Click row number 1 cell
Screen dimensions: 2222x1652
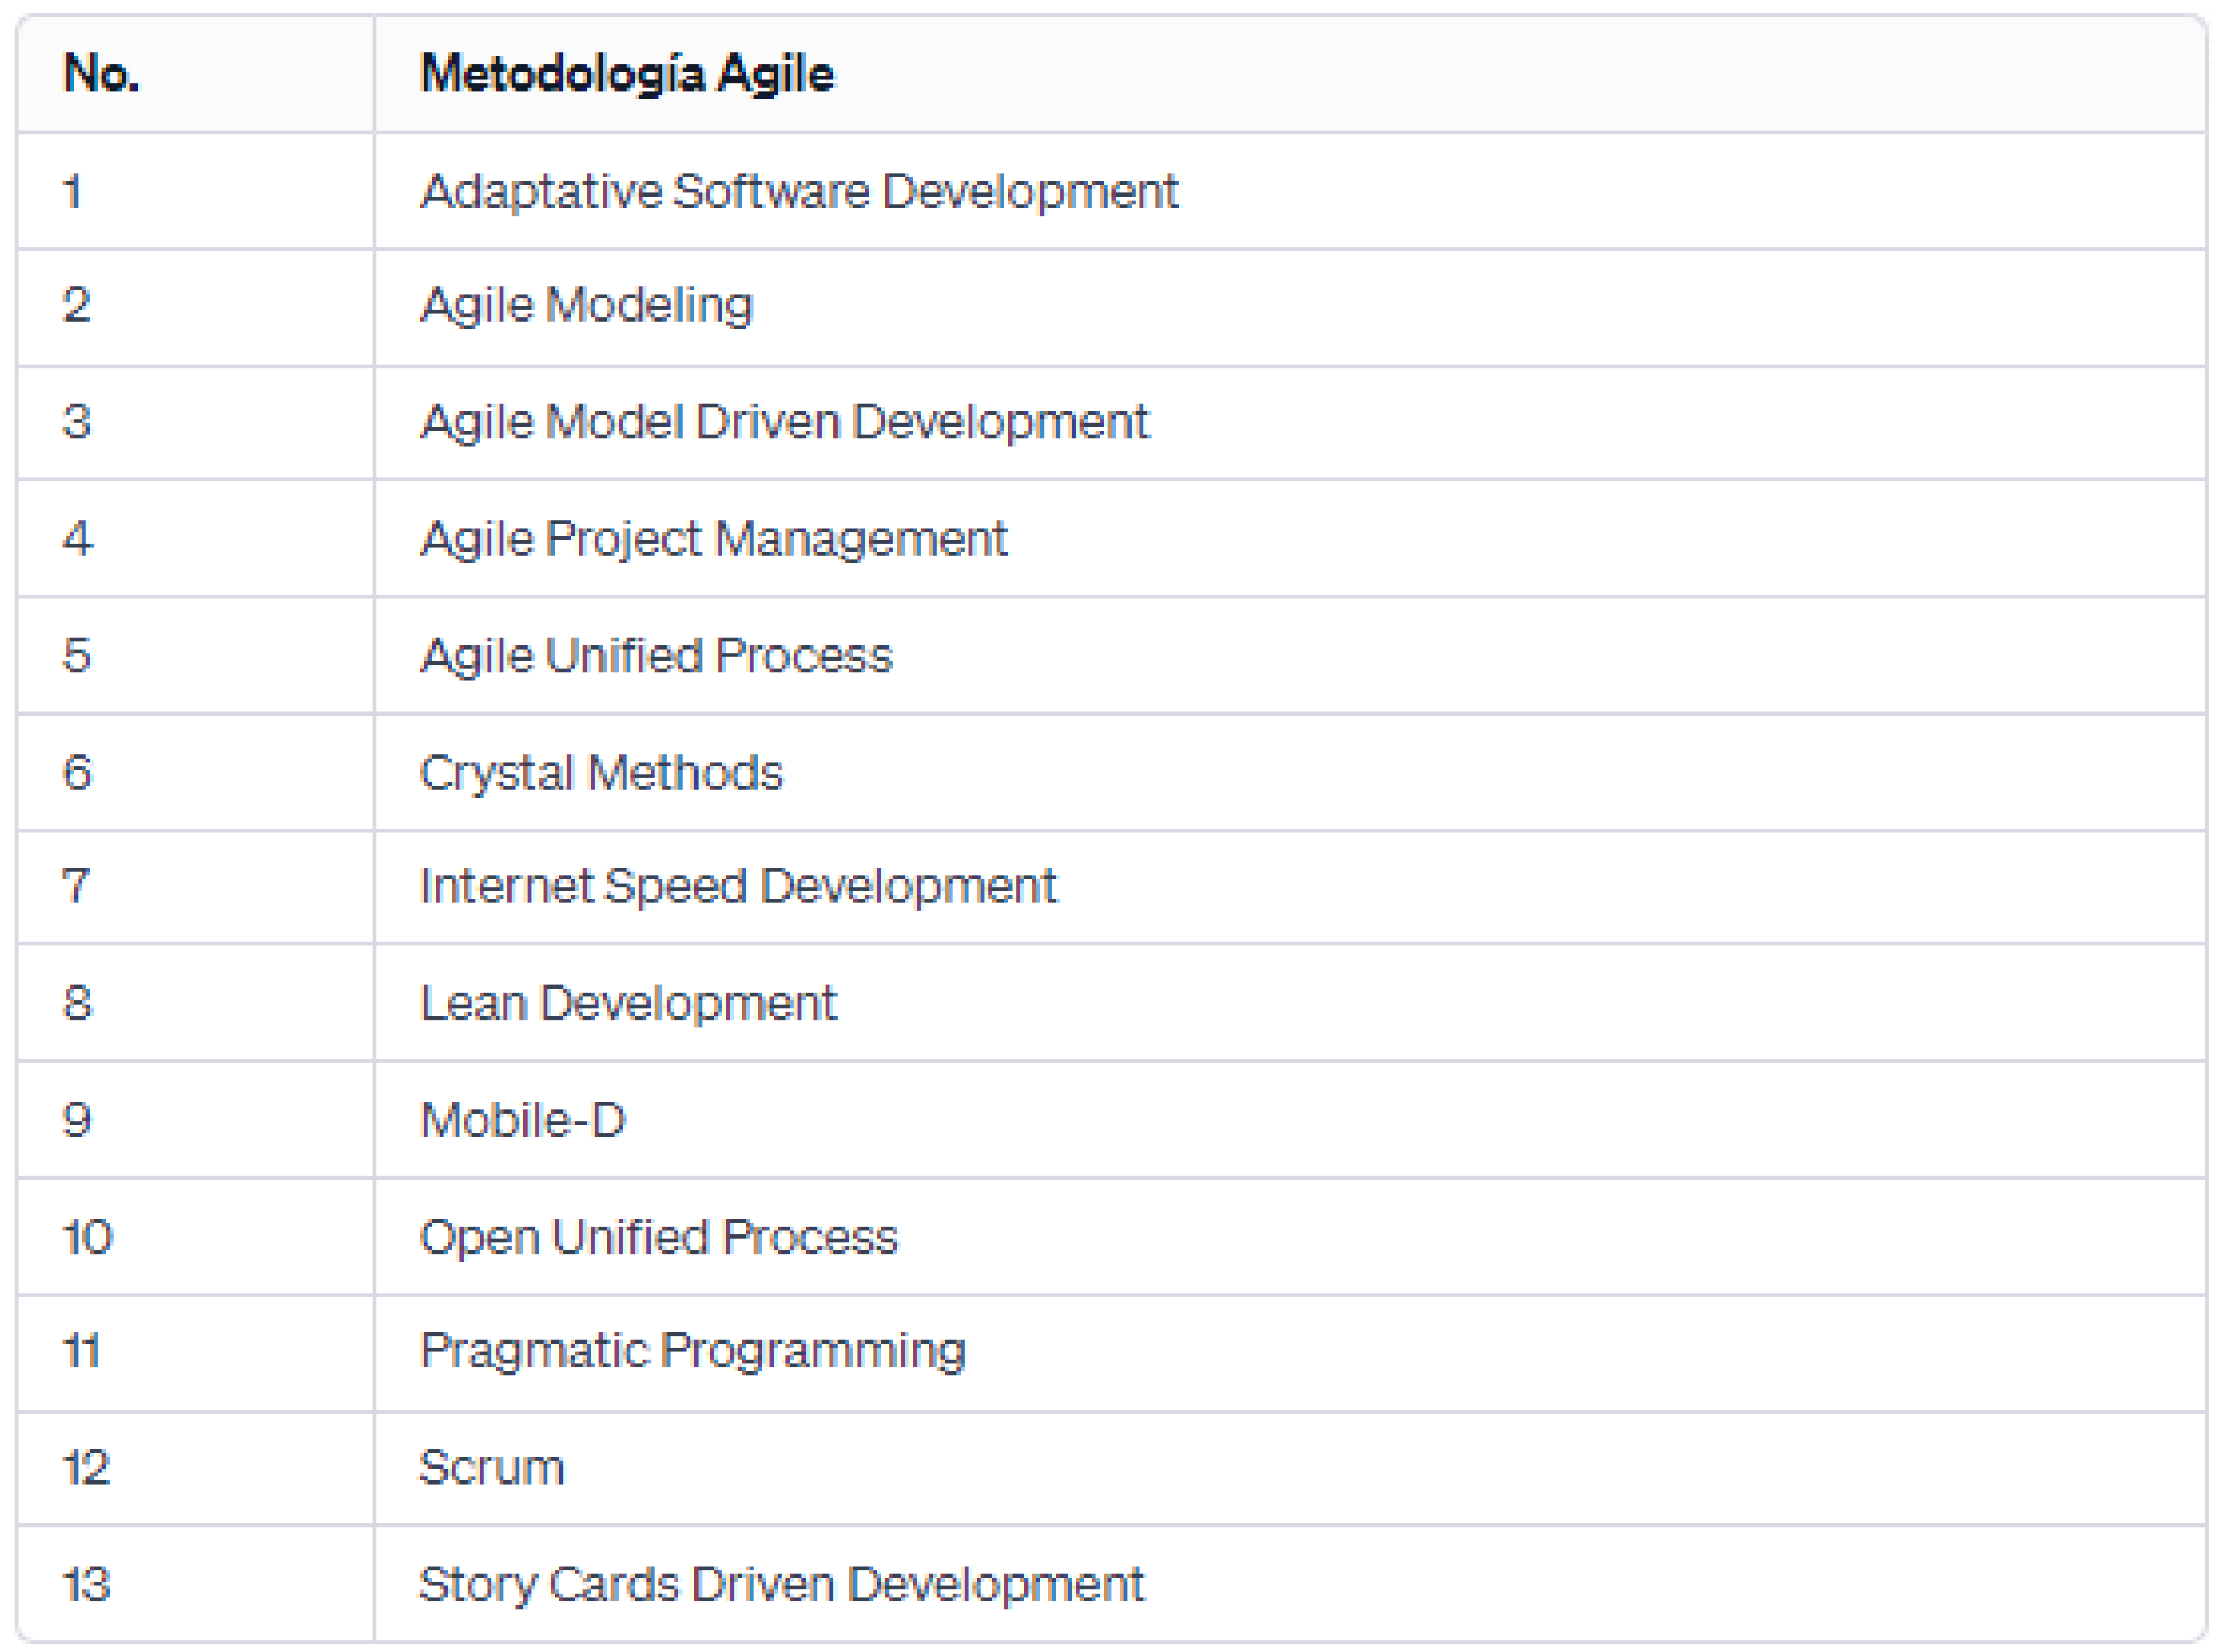tap(72, 191)
